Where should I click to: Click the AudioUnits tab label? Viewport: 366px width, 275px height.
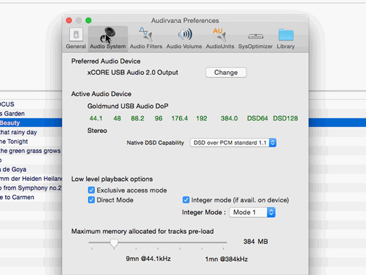click(220, 46)
